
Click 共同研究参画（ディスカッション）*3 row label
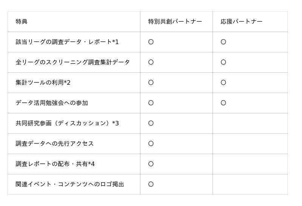pos(67,123)
